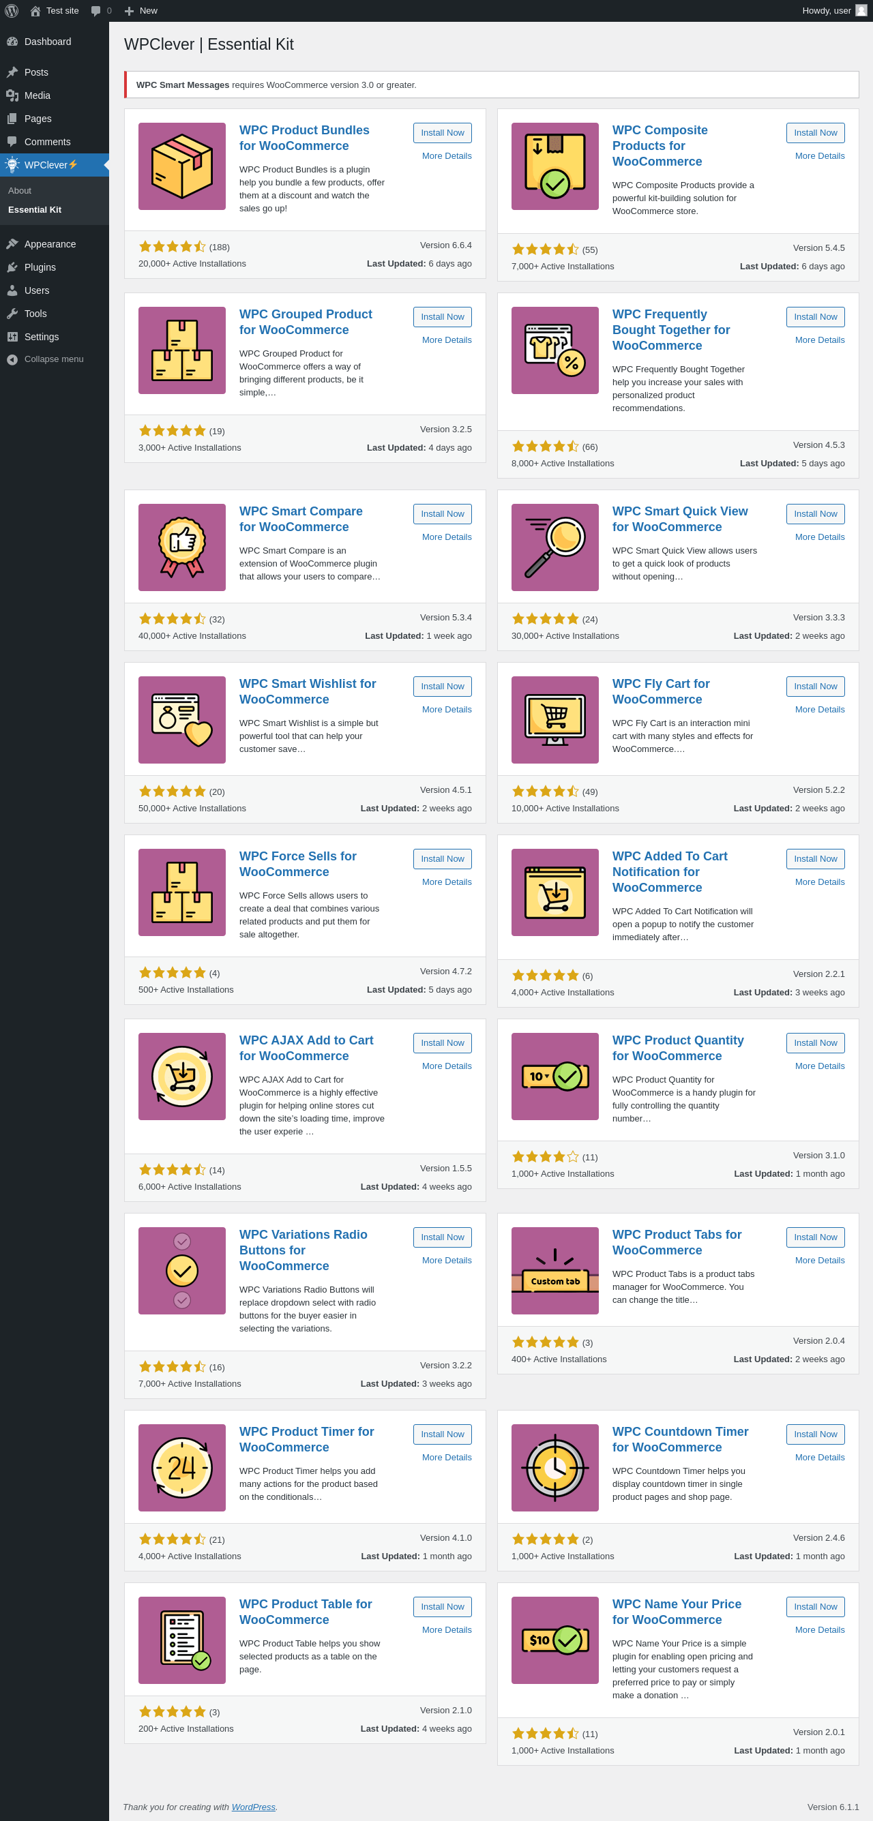Open the New content dropdown
Image resolution: width=873 pixels, height=1821 pixels.
click(x=140, y=11)
